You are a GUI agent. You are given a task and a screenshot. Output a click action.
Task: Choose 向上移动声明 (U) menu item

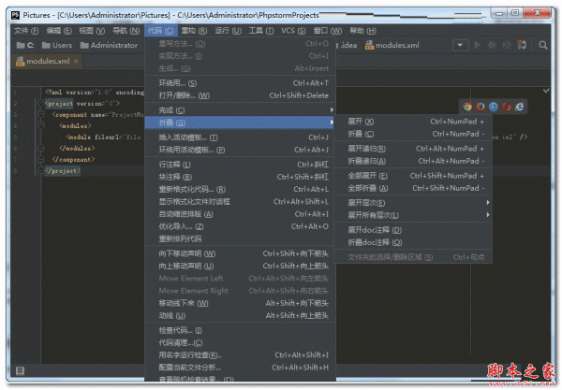pos(240,266)
